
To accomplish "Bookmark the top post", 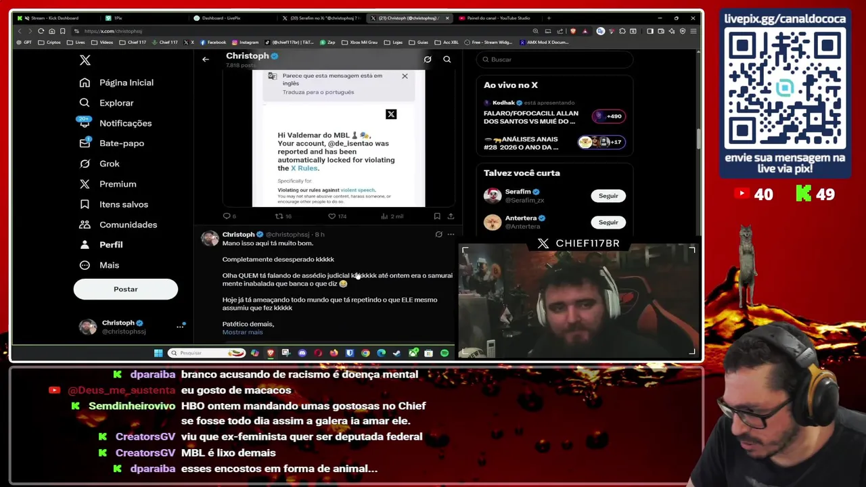I will 437,216.
